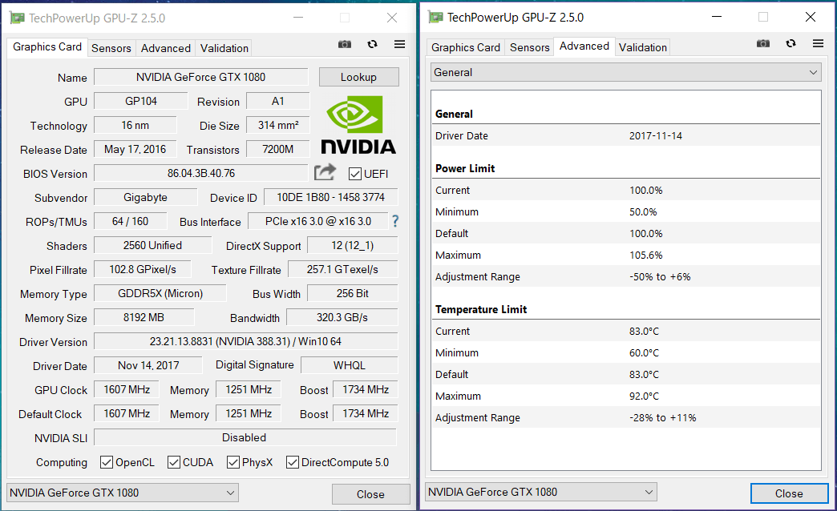Click Power Limit Adjustment Range -50% to +6%
The width and height of the screenshot is (837, 511).
(x=660, y=277)
